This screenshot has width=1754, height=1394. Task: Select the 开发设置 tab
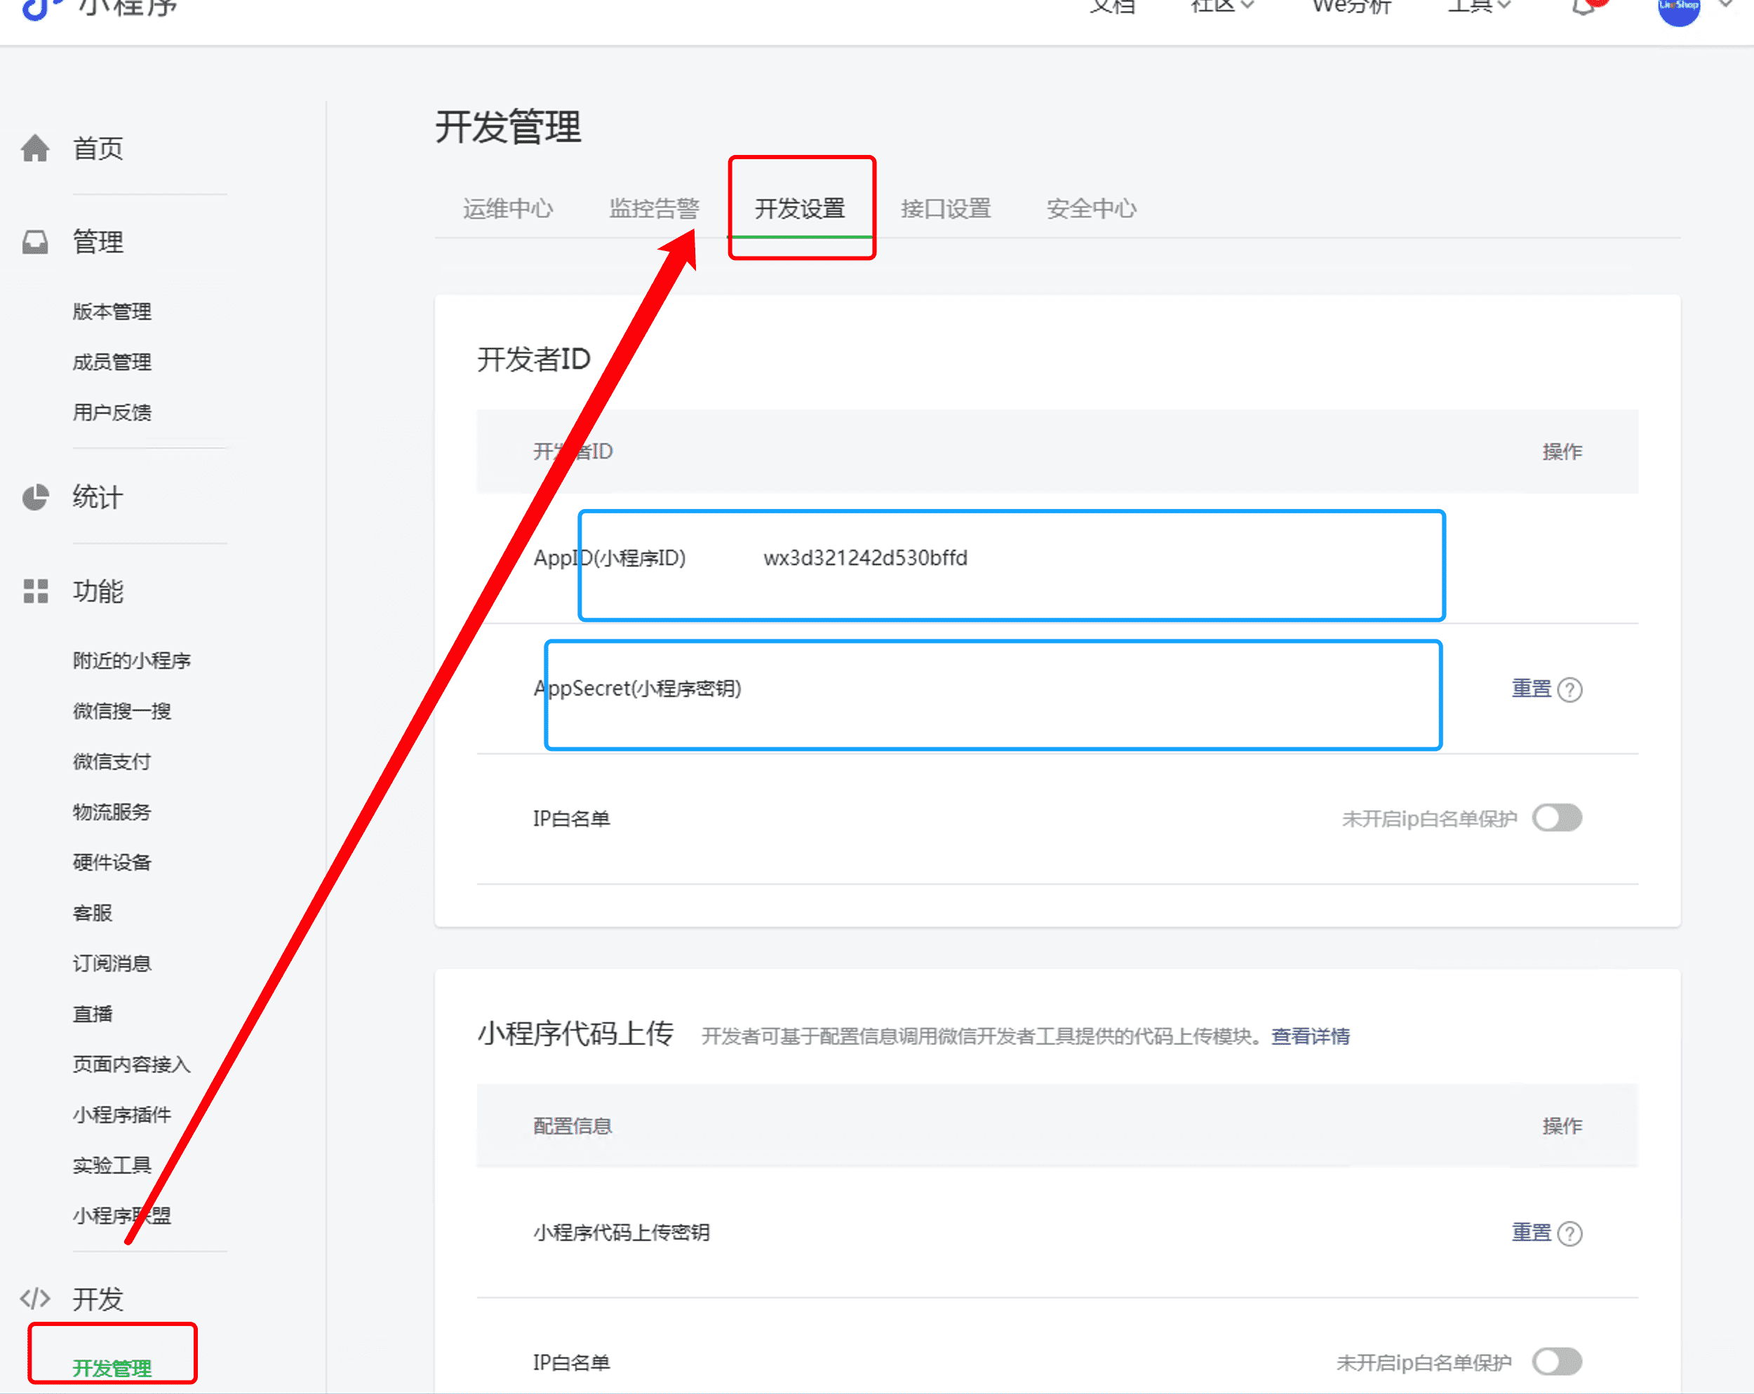800,209
